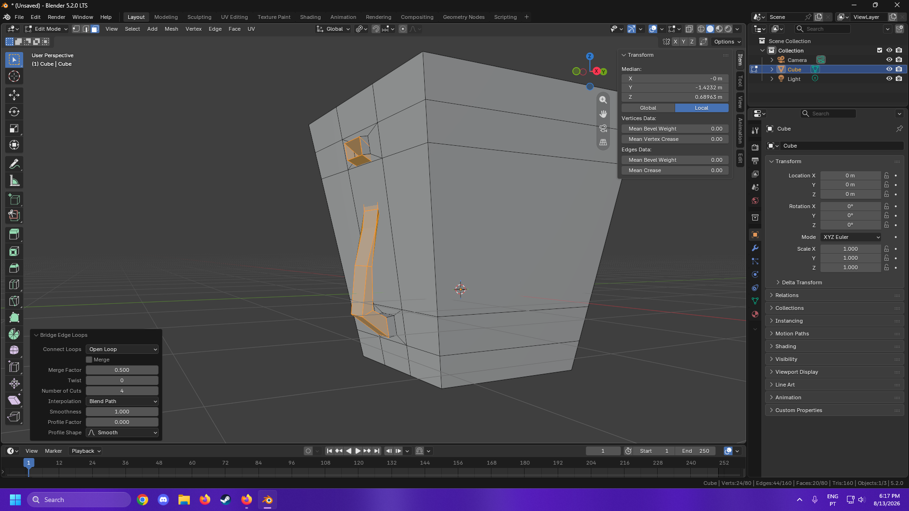Expand the Relations panel
The width and height of the screenshot is (909, 511).
point(834,295)
